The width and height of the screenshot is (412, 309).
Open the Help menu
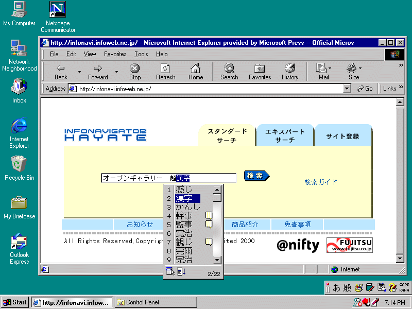coord(162,54)
